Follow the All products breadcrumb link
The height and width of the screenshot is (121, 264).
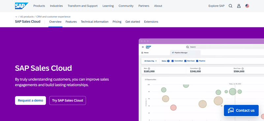pos(27,17)
